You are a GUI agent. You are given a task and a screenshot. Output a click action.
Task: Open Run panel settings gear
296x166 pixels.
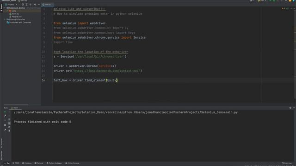[290, 108]
